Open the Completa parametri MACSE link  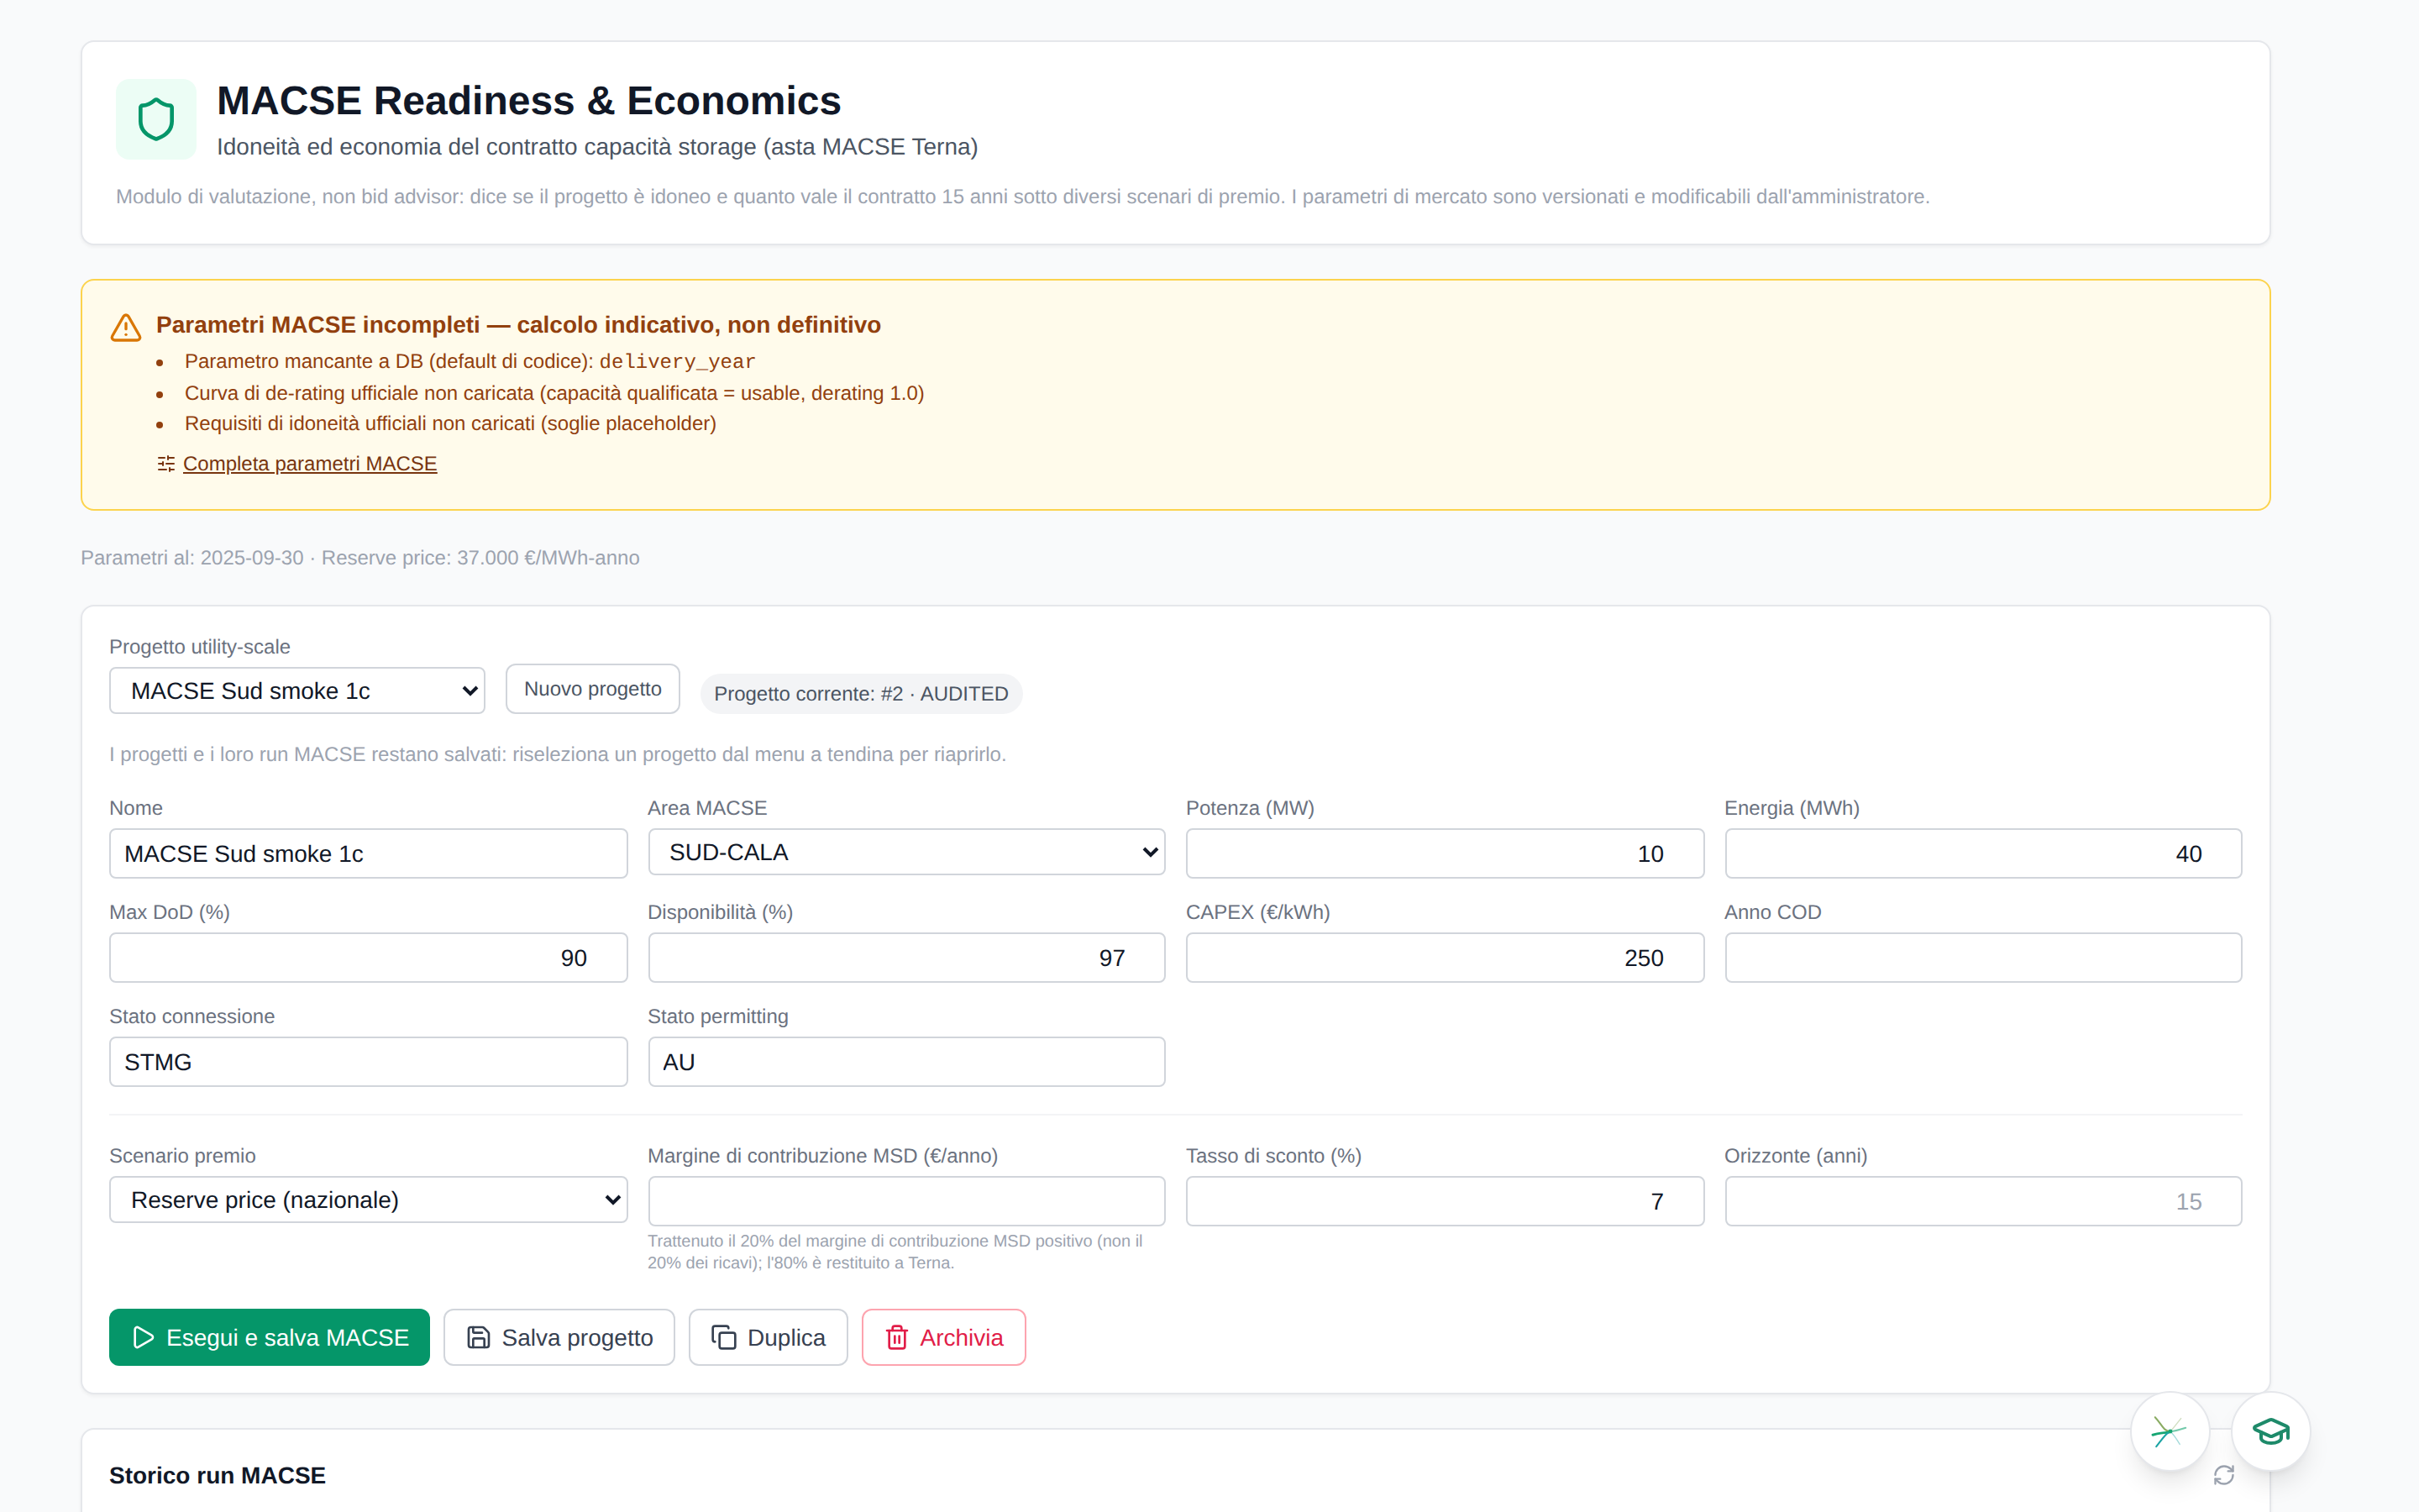tap(310, 463)
